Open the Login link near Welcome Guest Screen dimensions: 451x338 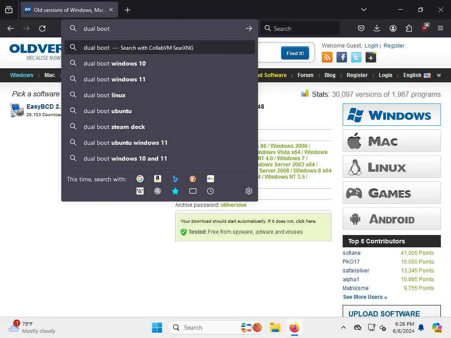pos(371,45)
